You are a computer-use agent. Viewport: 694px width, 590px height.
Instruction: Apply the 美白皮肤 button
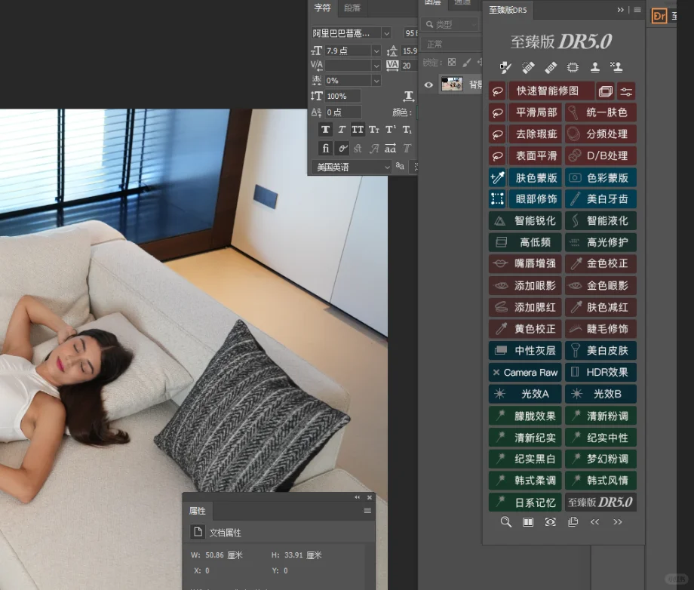pyautogui.click(x=600, y=351)
